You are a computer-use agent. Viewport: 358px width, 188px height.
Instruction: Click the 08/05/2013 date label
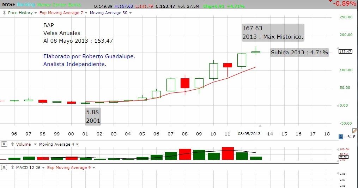(x=249, y=134)
